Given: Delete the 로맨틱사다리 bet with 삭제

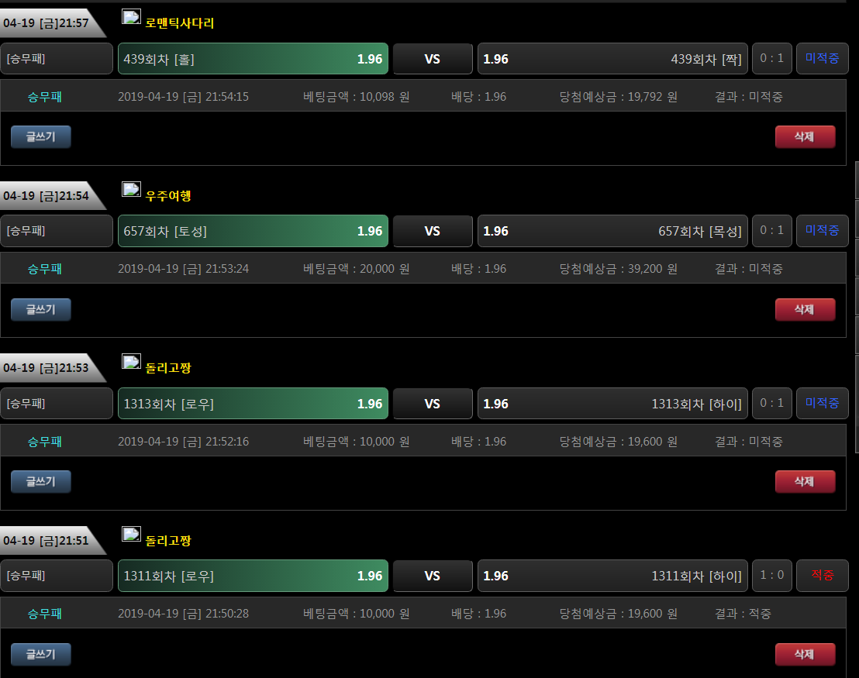Looking at the screenshot, I should pos(805,137).
